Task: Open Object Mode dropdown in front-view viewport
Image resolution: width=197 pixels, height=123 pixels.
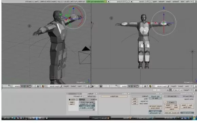Action: [161, 86]
